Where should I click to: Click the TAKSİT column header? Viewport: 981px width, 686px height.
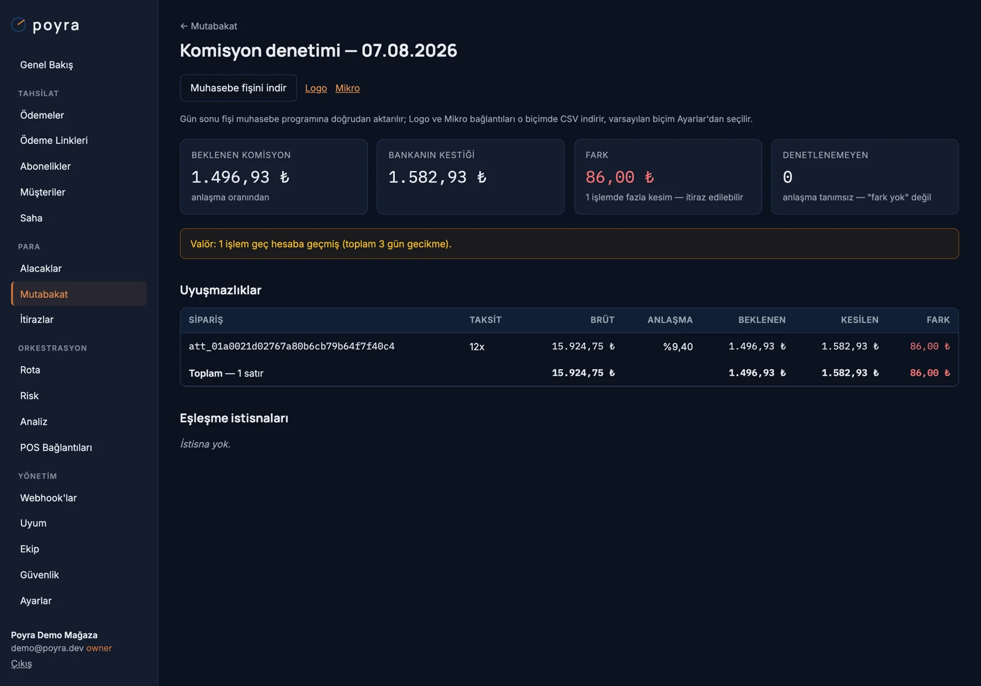(x=485, y=319)
